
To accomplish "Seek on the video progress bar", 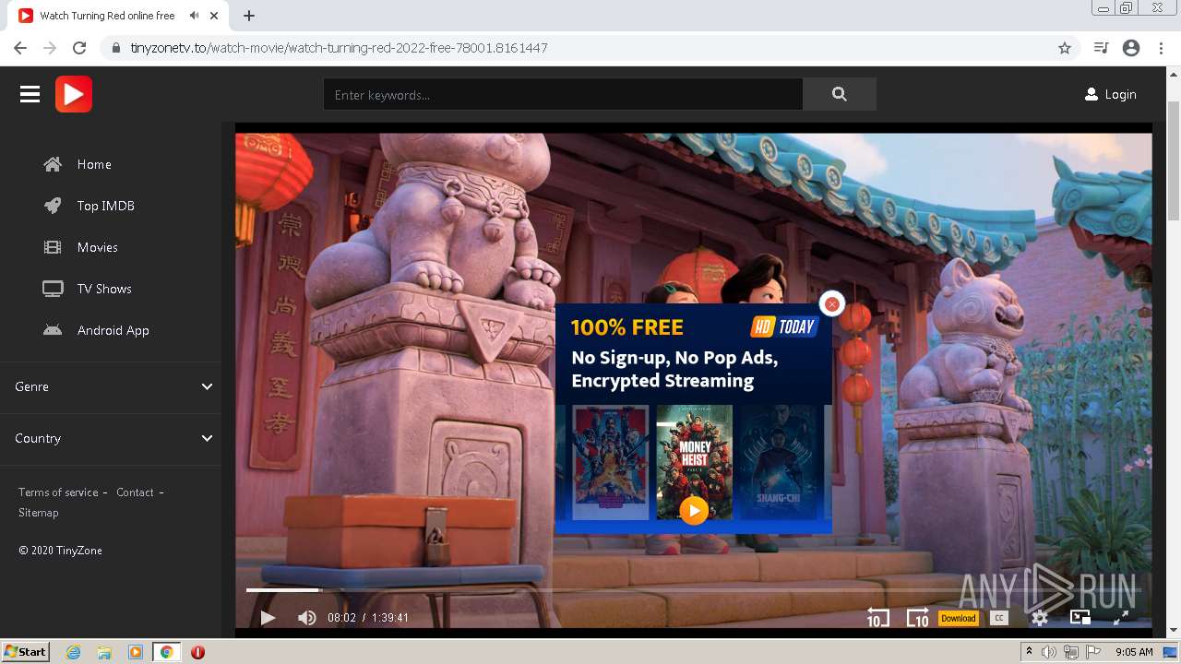I will pos(693,589).
